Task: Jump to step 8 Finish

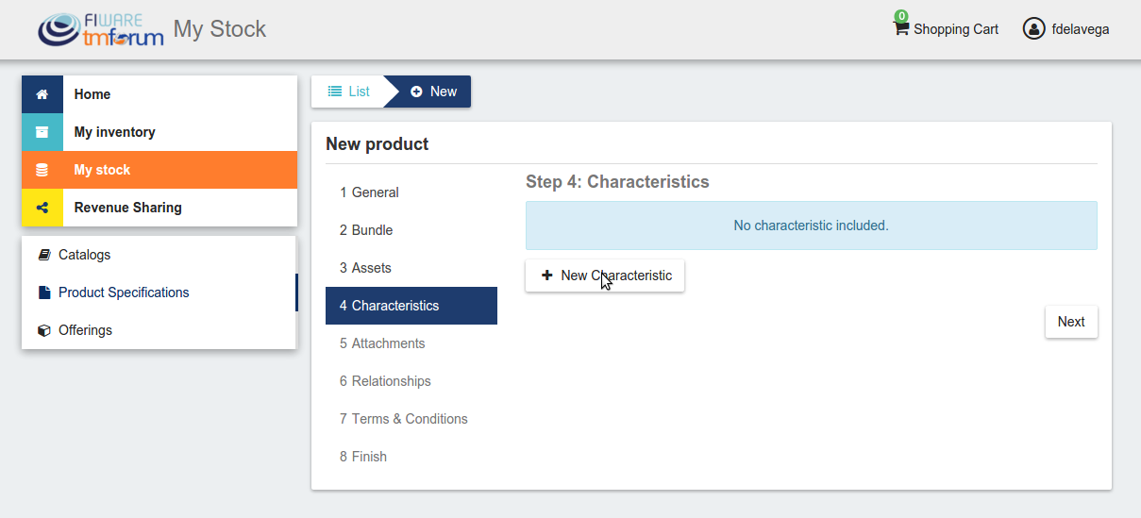Action: pos(363,457)
